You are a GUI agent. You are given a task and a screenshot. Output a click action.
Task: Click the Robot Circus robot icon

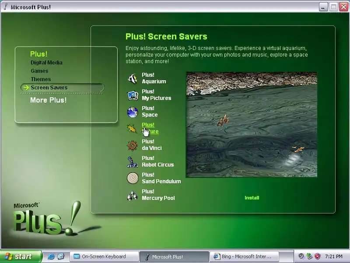click(x=132, y=162)
